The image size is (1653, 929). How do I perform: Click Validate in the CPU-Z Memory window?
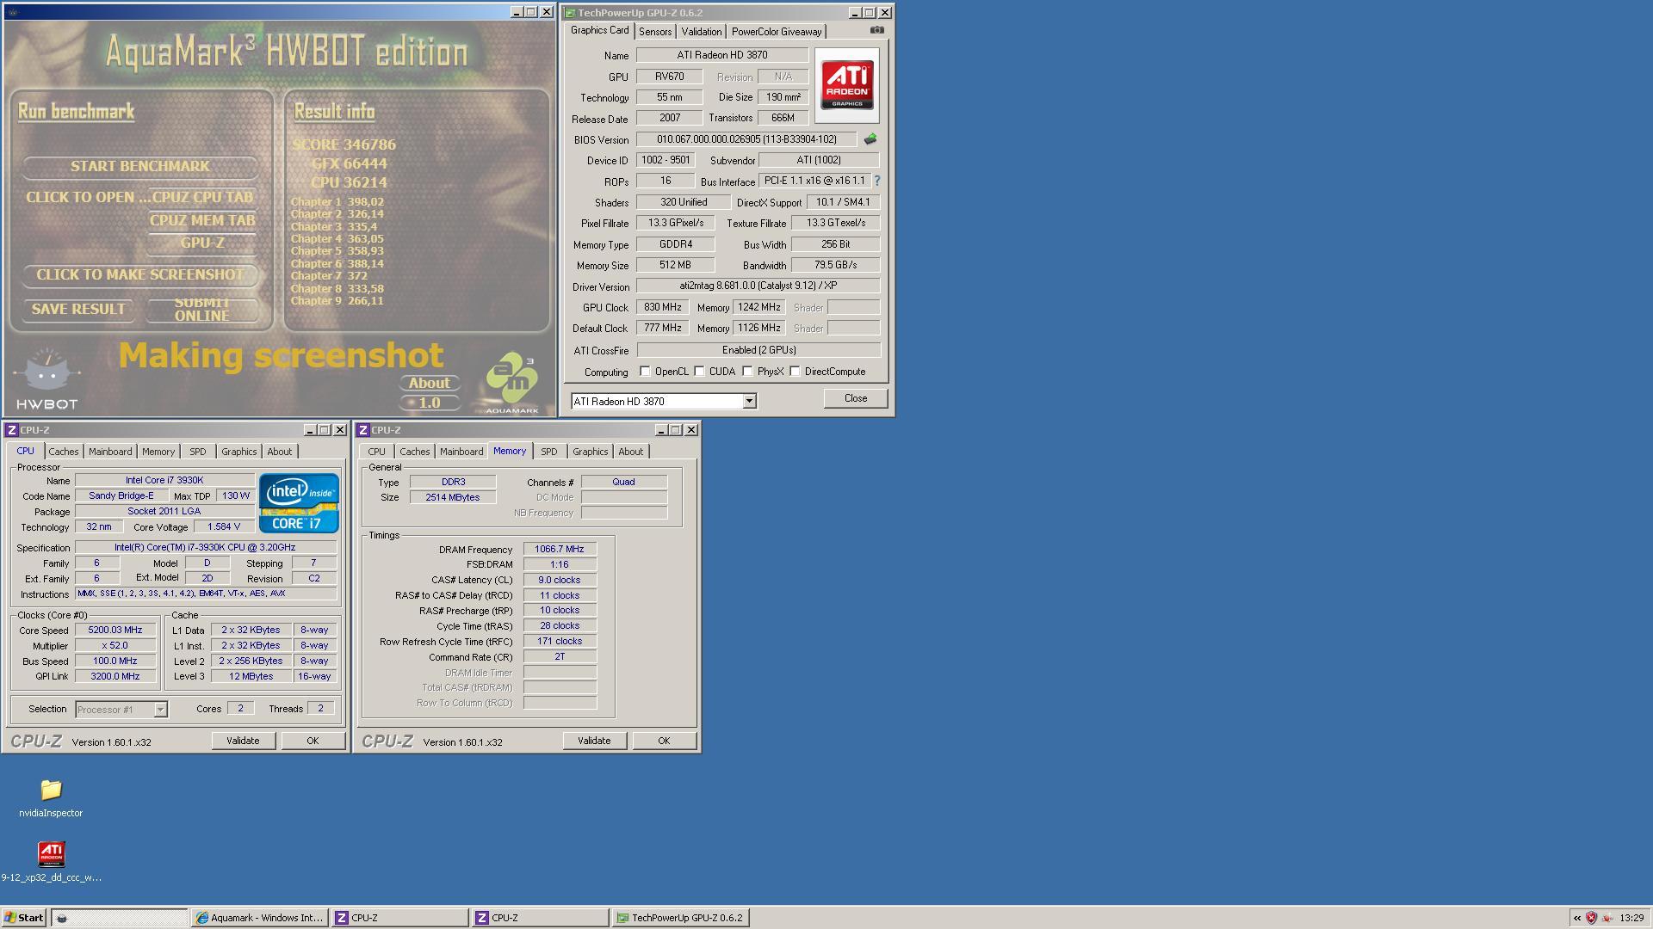[x=594, y=741]
